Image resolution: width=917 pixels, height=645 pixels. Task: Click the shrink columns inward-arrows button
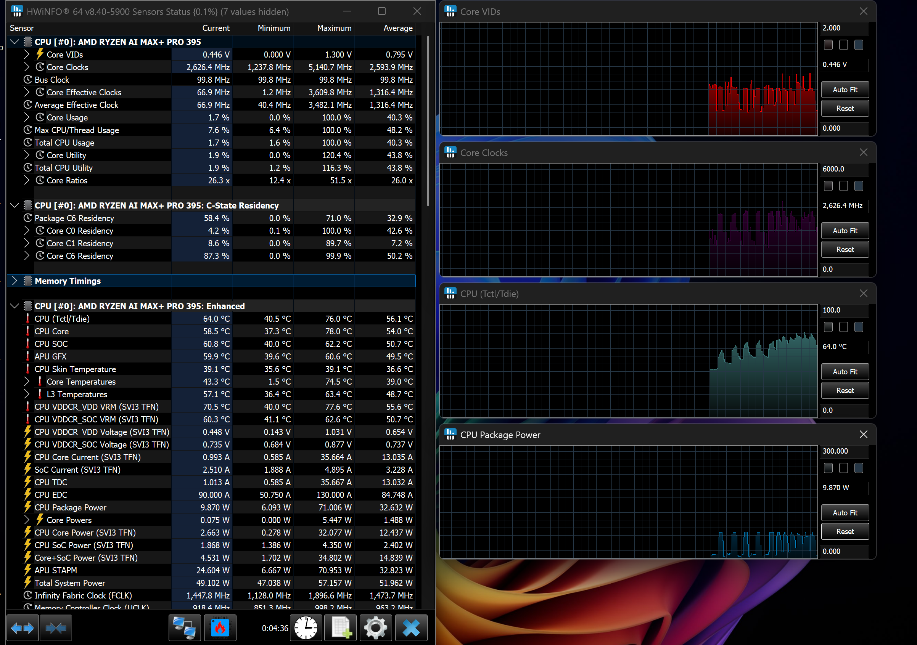[x=56, y=628]
